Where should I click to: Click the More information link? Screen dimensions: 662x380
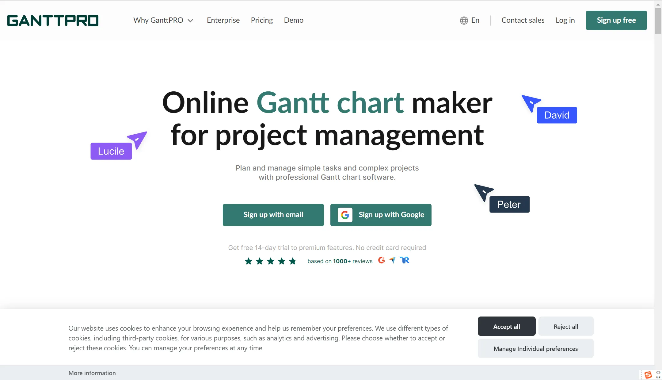[92, 373]
